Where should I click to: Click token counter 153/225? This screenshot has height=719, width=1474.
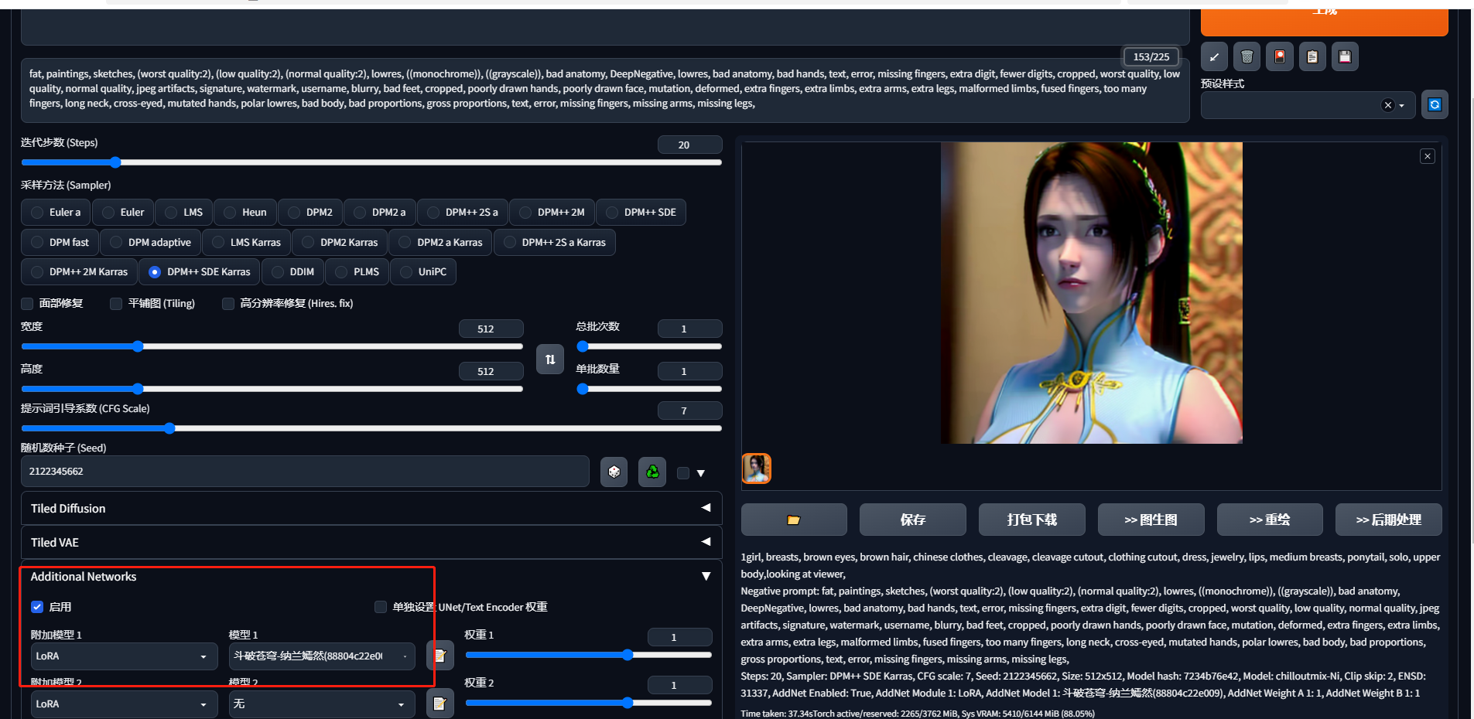click(1151, 56)
